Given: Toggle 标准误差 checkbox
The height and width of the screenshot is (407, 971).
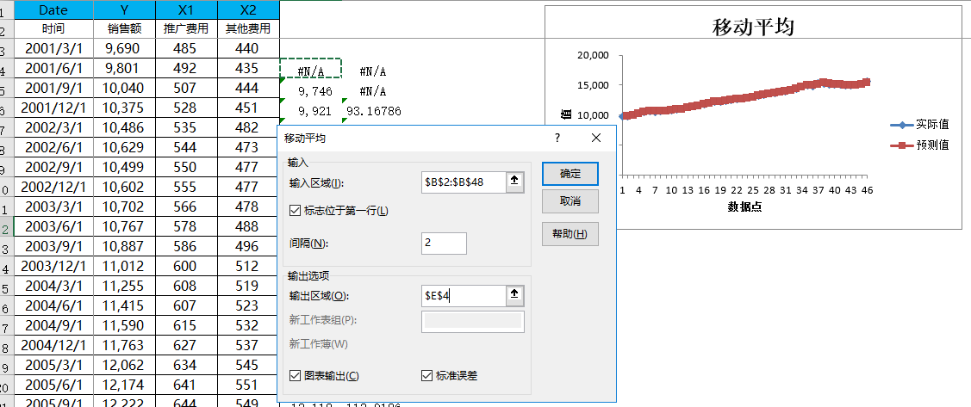Looking at the screenshot, I should (x=426, y=375).
